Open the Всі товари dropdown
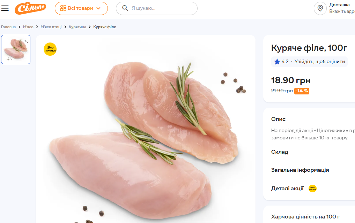 point(81,8)
